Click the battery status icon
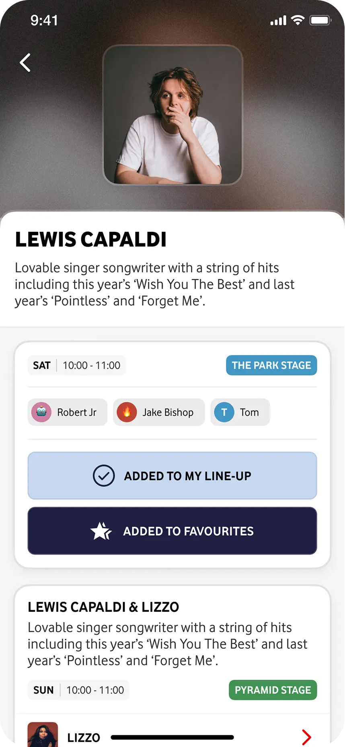 tap(320, 20)
